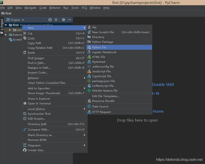Select Replace in Path...
The height and width of the screenshot is (164, 205).
(x=55, y=68)
